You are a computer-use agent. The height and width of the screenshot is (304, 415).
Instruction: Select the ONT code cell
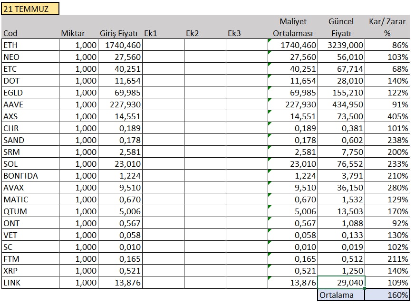click(30, 223)
